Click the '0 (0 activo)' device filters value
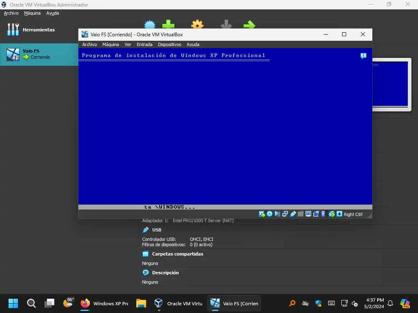The height and width of the screenshot is (313, 418). tap(201, 245)
